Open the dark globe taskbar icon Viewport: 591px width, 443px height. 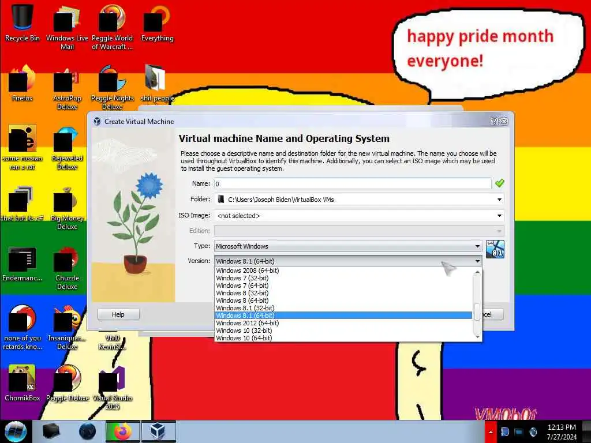pos(88,431)
